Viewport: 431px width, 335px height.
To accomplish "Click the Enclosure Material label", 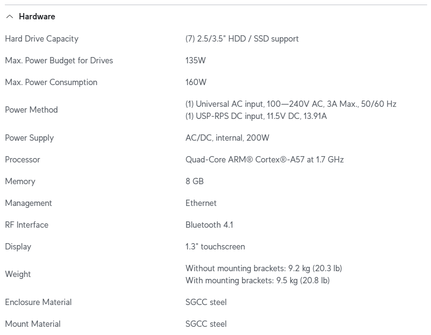I will coord(38,302).
